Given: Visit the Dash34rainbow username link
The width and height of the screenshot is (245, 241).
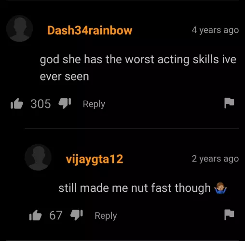Looking at the screenshot, I should (x=90, y=30).
